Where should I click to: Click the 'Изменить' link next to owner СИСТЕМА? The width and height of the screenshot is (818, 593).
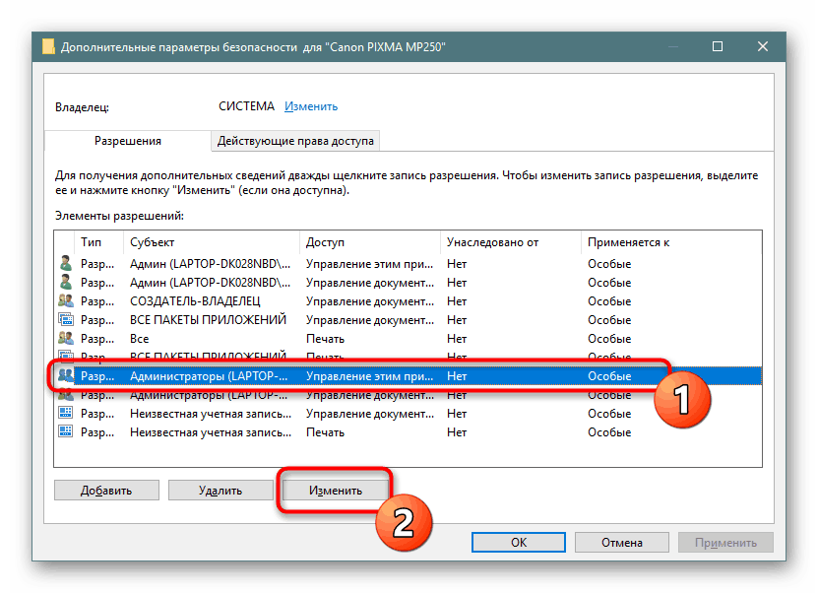tap(311, 106)
